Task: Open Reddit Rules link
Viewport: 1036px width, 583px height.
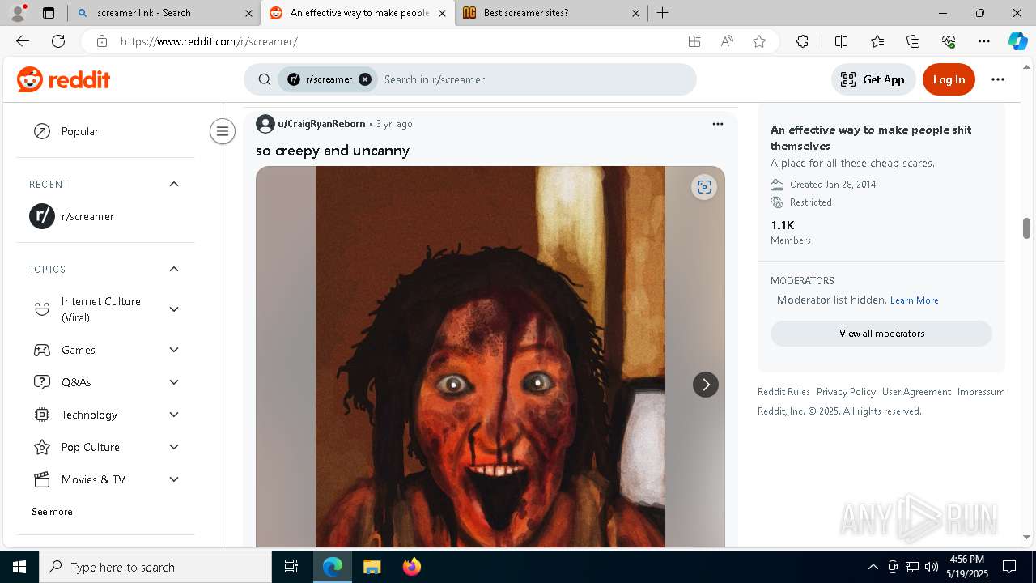Action: click(x=783, y=392)
